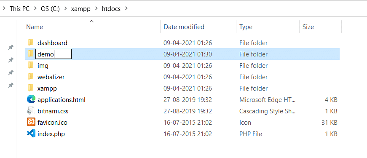Viewport: 367px width, 158px height.
Task: Select the dashboard folder icon
Action: click(30, 43)
